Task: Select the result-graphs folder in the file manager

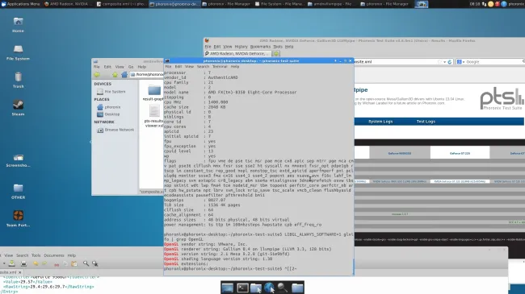Action: coord(153,93)
